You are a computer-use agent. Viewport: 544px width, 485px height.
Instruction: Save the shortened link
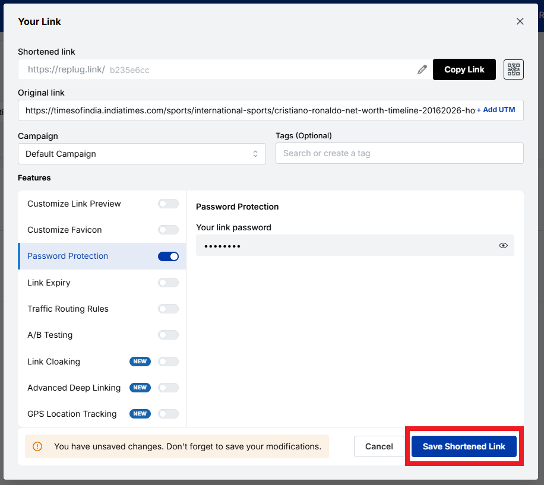click(x=464, y=446)
